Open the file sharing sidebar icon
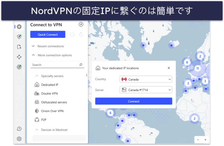This screenshot has width=224, height=146. [x=19, y=47]
